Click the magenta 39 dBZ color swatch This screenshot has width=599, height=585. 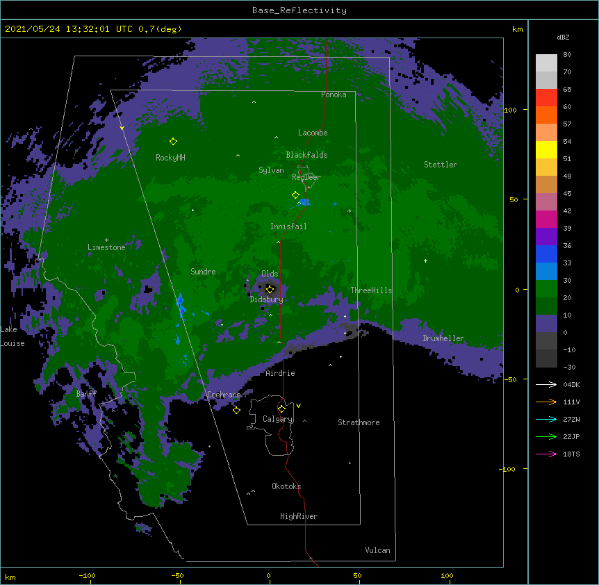[546, 219]
